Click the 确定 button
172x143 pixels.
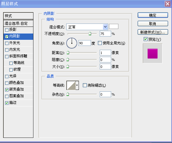(153, 15)
